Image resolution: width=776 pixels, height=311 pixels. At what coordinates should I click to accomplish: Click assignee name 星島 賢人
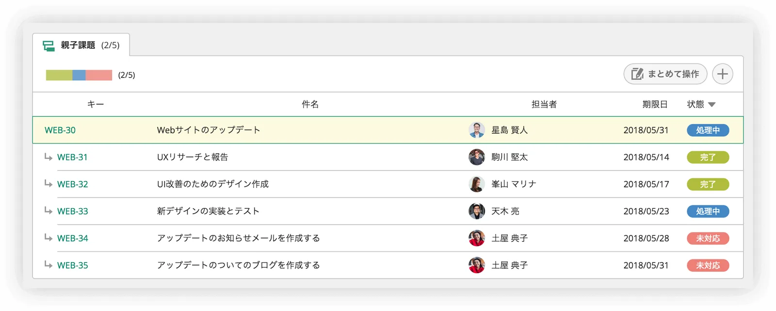[509, 130]
